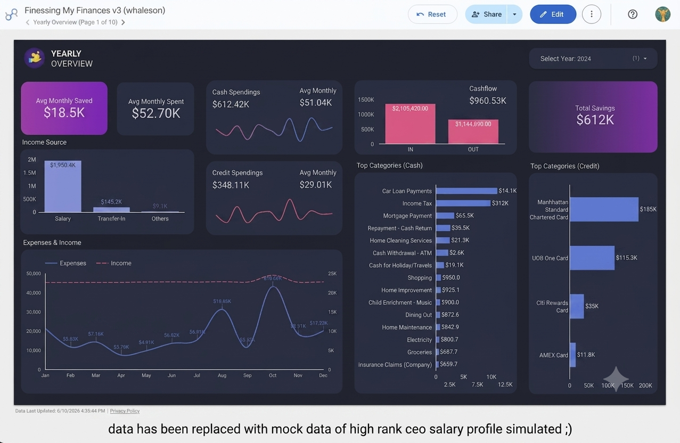Open the Privacy Policy link
Screen dimensions: 680x443
(x=125, y=411)
